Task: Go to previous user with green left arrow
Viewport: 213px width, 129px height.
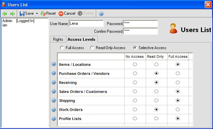Action: point(5,14)
